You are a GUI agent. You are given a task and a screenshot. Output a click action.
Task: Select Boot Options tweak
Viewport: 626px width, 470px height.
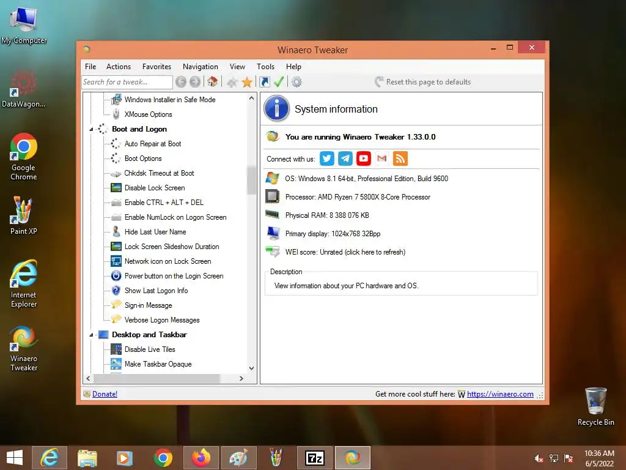coord(143,159)
